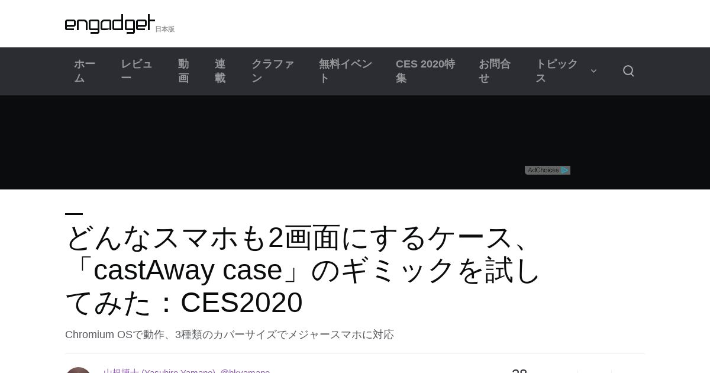Click the お問合せ contact link
Viewport: 710px width, 373px height.
[495, 71]
